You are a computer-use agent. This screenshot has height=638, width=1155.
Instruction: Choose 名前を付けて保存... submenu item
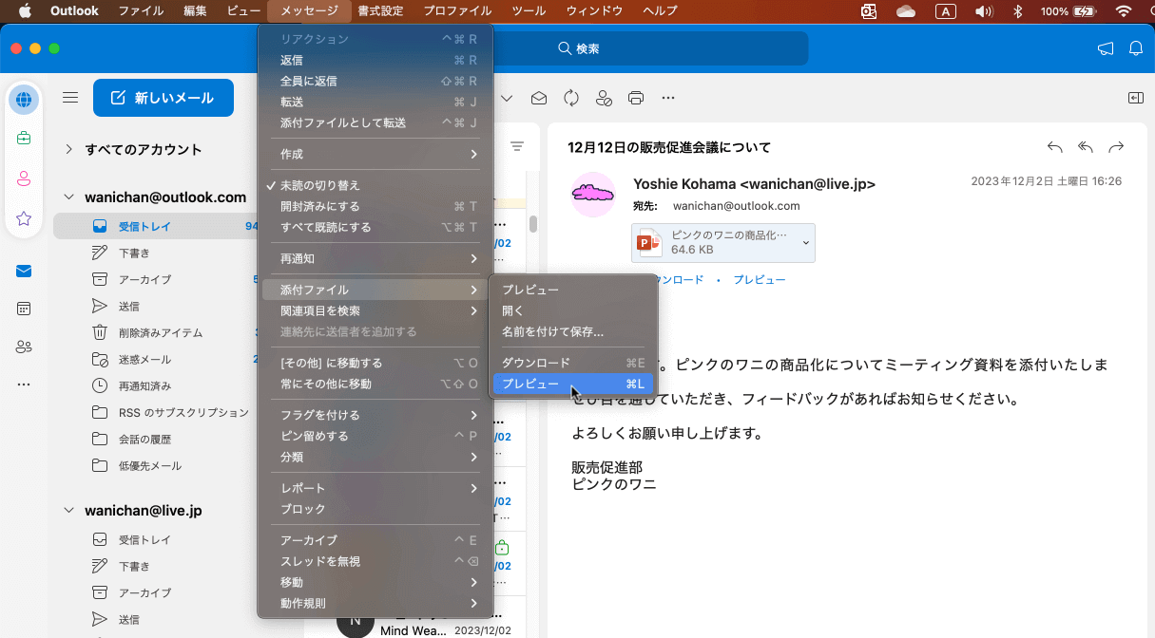[573, 331]
